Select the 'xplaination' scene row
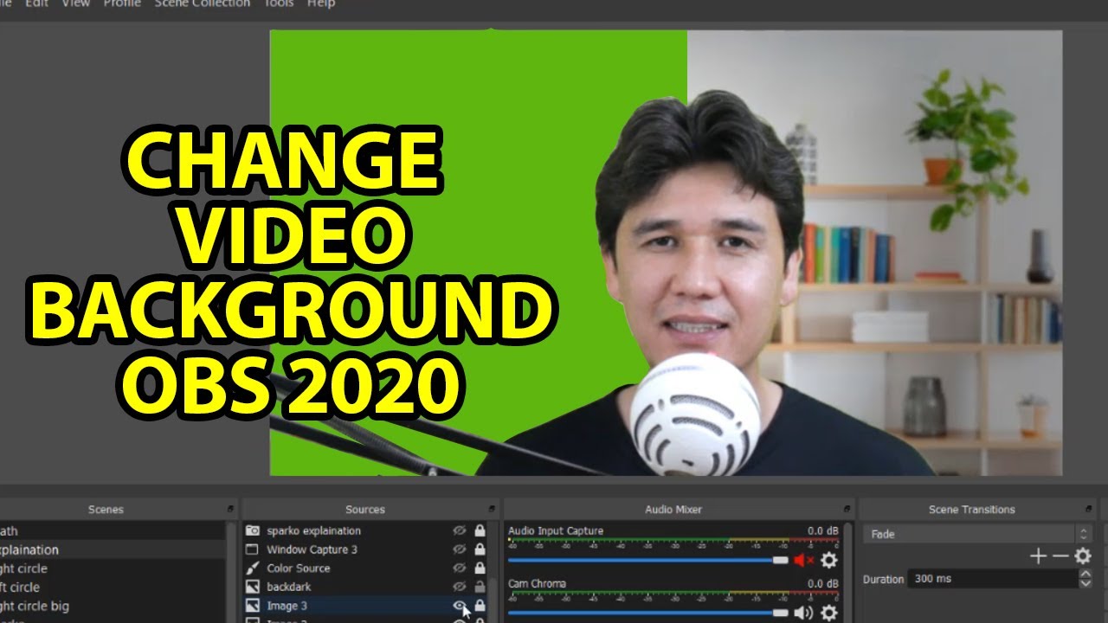This screenshot has height=623, width=1108. tap(113, 549)
